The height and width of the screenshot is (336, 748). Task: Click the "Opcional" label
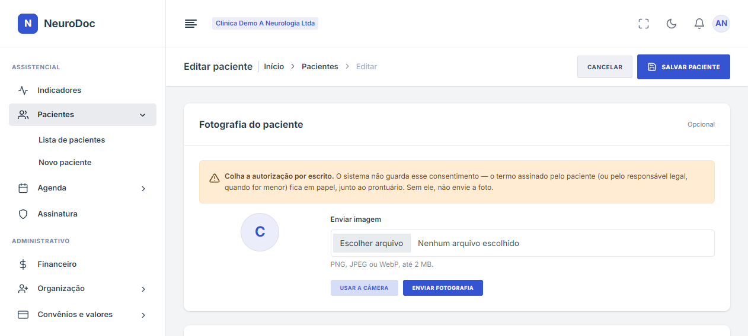(701, 125)
